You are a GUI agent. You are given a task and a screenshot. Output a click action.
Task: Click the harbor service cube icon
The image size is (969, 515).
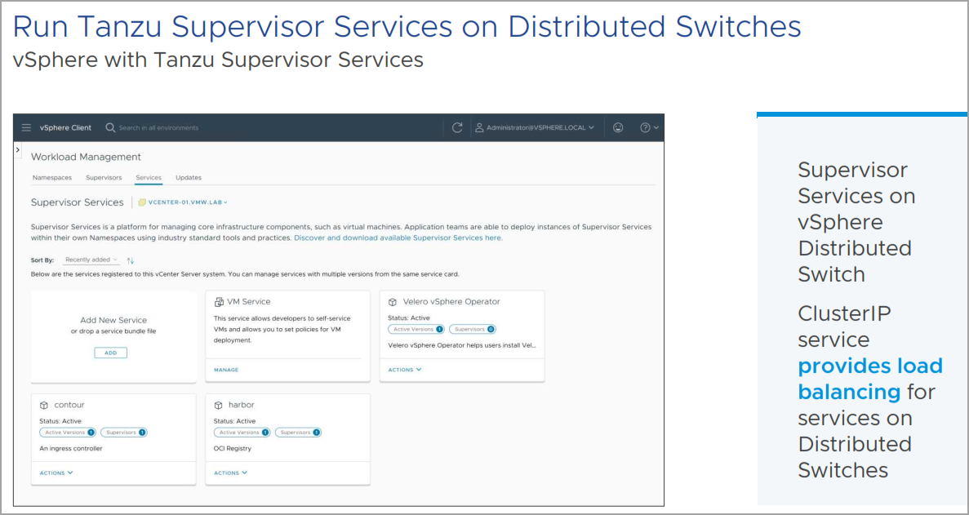pos(218,406)
